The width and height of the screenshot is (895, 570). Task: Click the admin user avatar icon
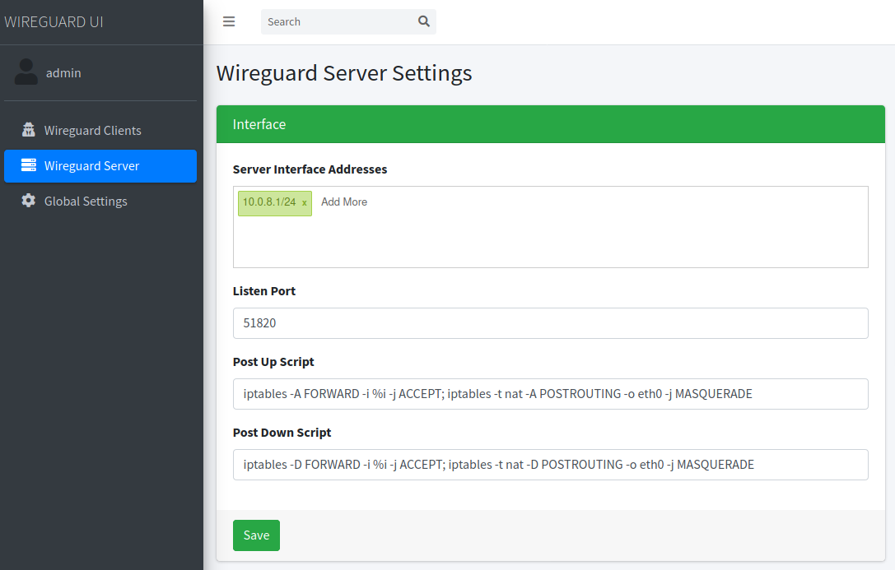point(26,72)
